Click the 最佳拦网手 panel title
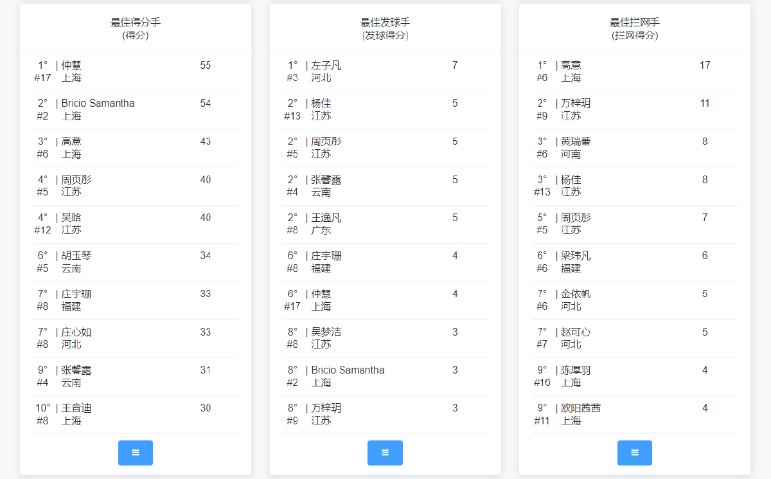 pyautogui.click(x=634, y=23)
